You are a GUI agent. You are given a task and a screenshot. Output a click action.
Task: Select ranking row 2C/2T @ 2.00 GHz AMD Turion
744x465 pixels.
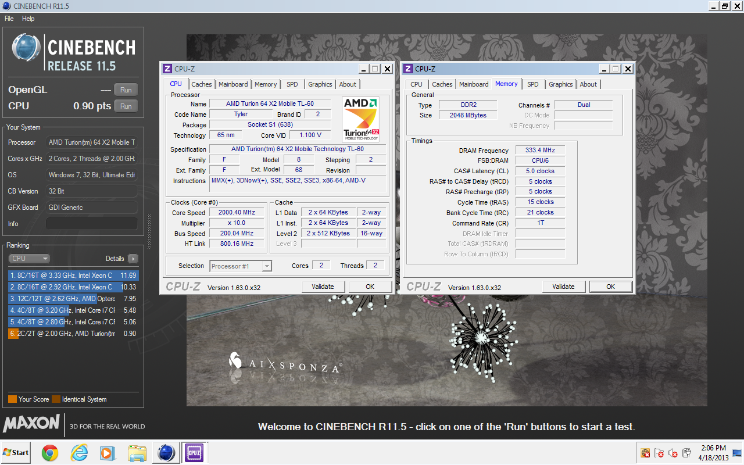73,334
